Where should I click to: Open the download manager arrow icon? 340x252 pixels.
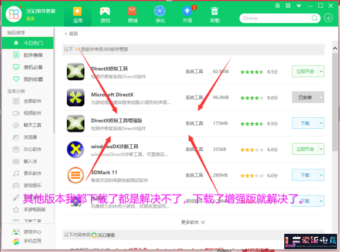click(x=328, y=18)
